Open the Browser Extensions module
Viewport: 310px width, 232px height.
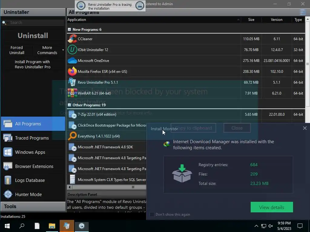(33, 166)
